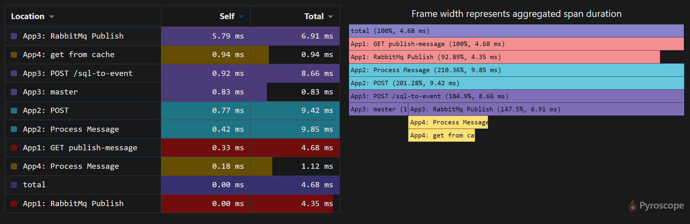This screenshot has width=690, height=224.
Task: Select App1: RabbitMq Publish table row name
Action: click(73, 204)
